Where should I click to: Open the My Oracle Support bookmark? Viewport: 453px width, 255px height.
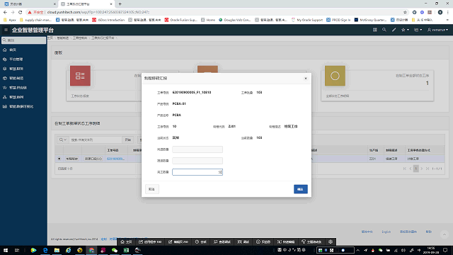306,20
